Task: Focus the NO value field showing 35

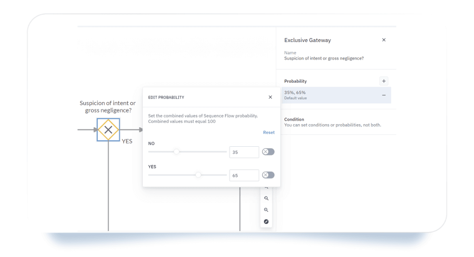Action: (x=244, y=152)
